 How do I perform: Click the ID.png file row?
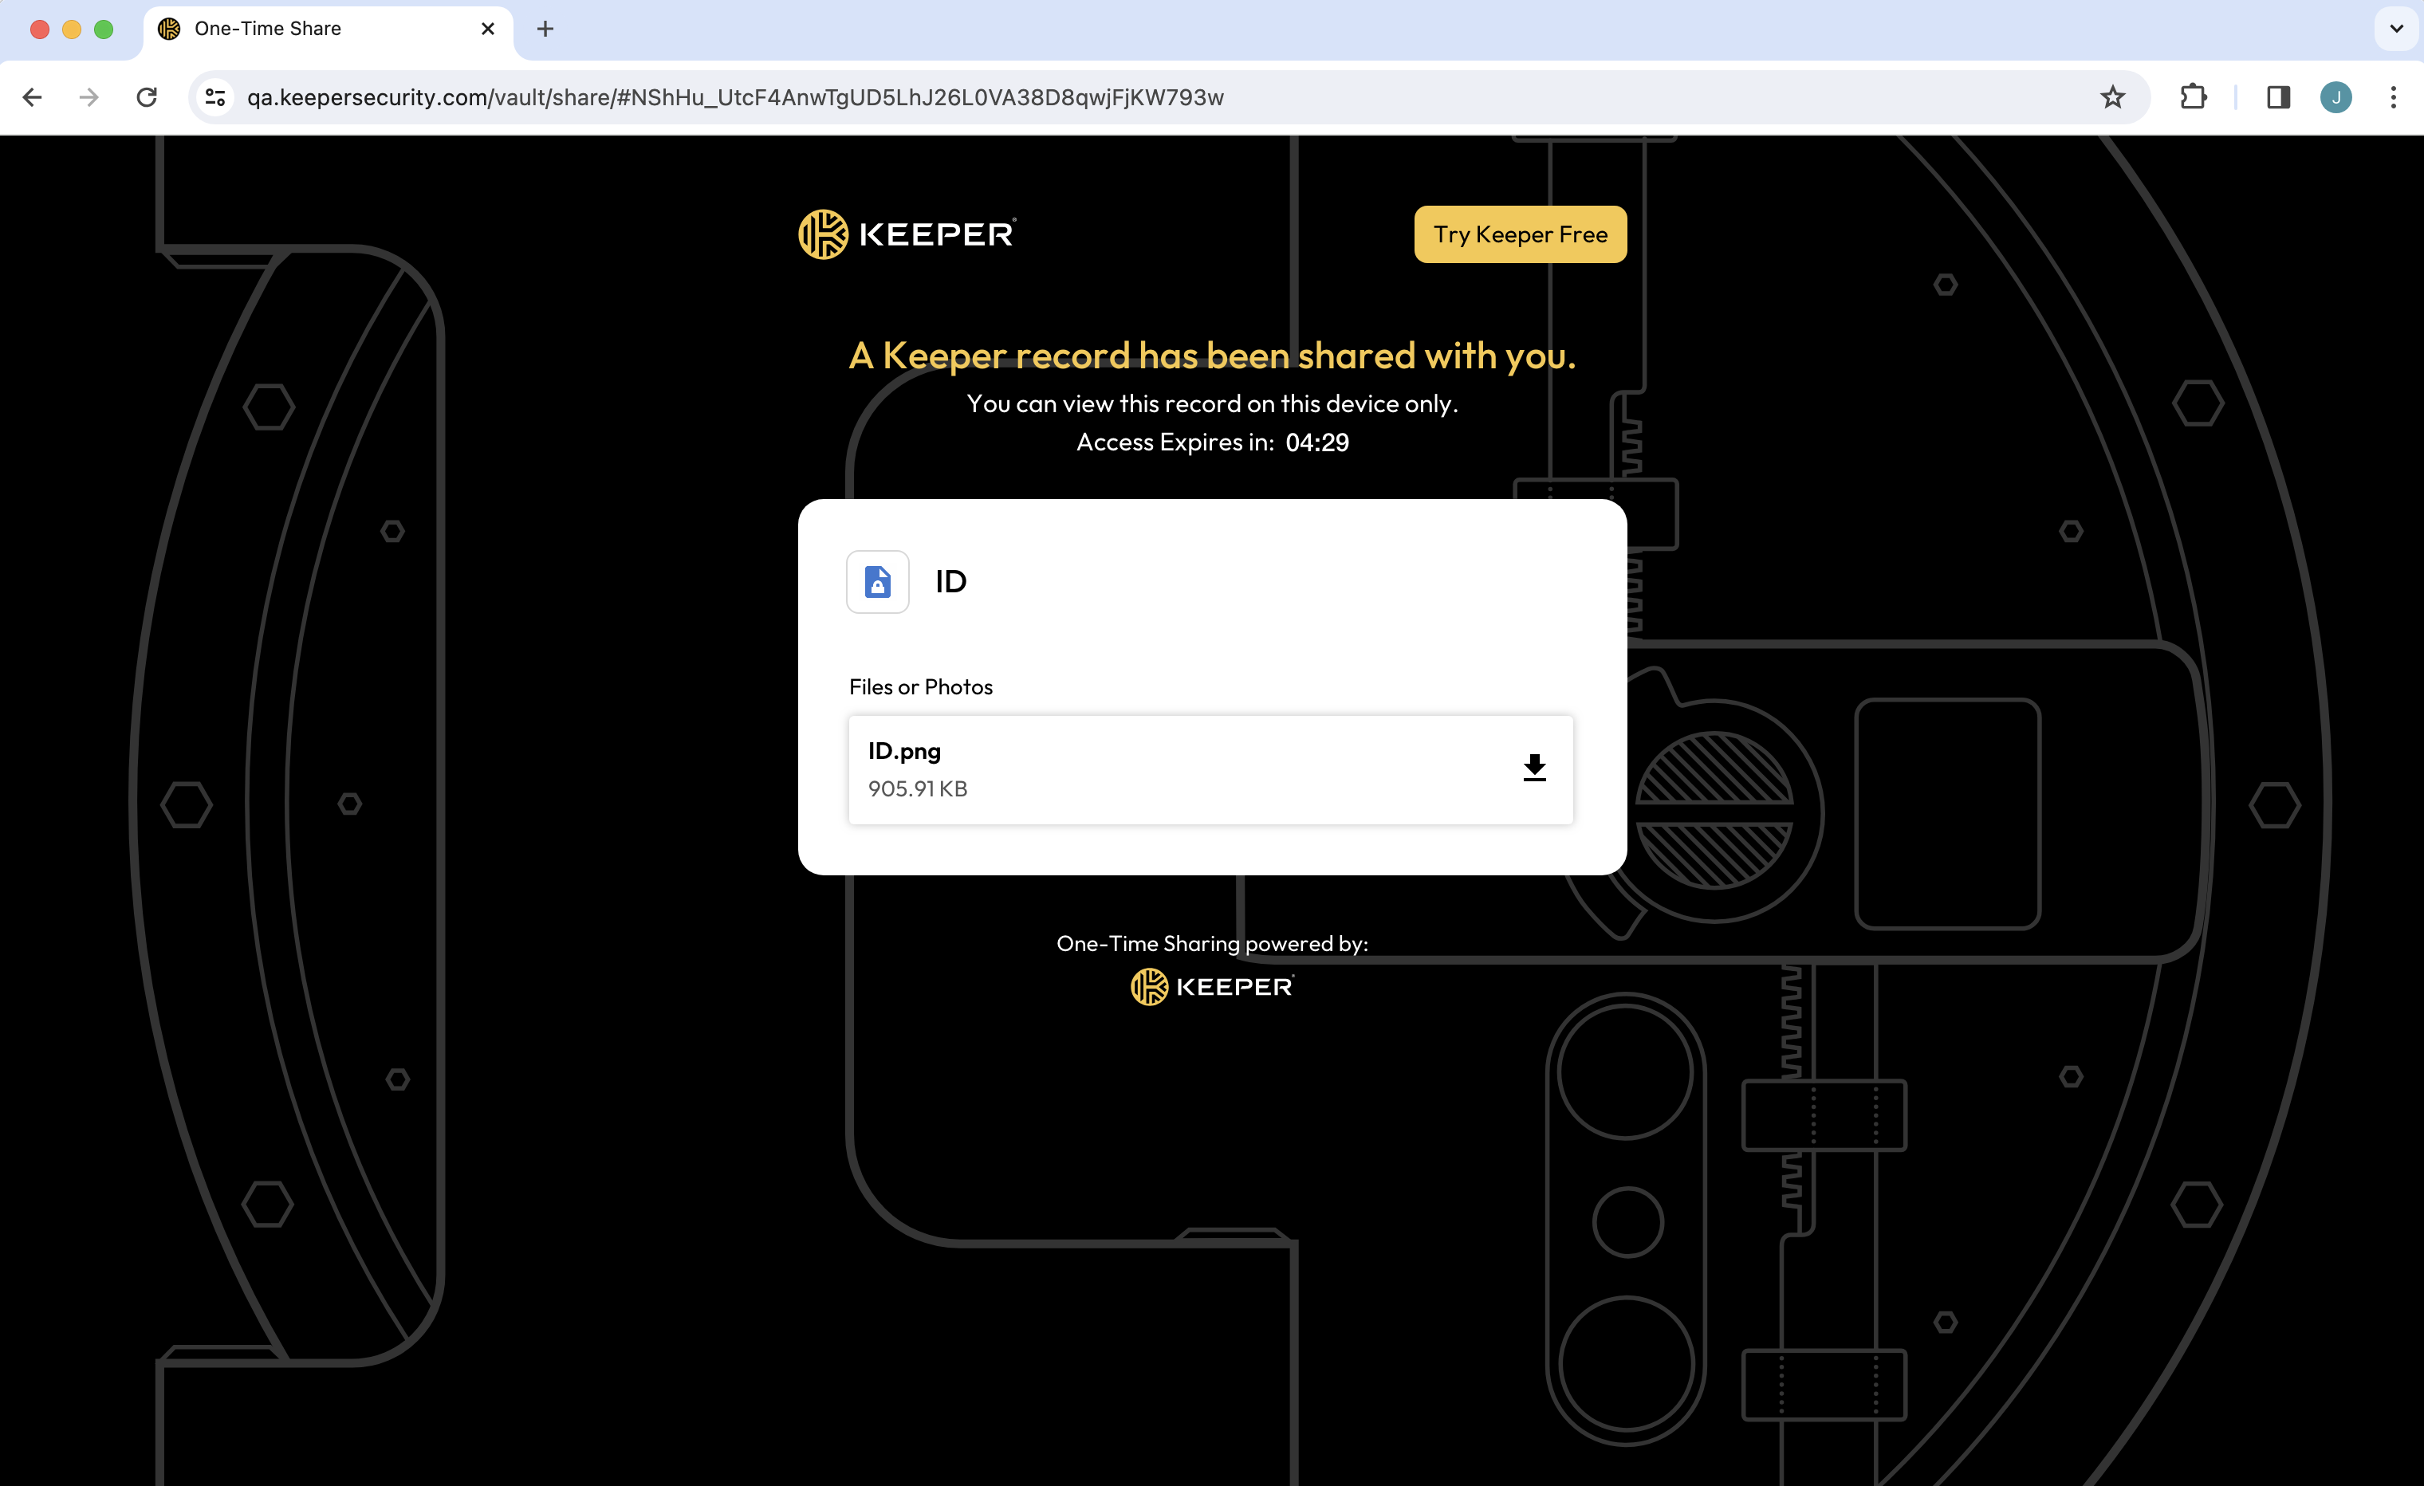pyautogui.click(x=1210, y=769)
